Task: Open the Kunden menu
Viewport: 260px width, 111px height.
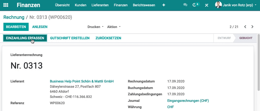Action: 81,5
